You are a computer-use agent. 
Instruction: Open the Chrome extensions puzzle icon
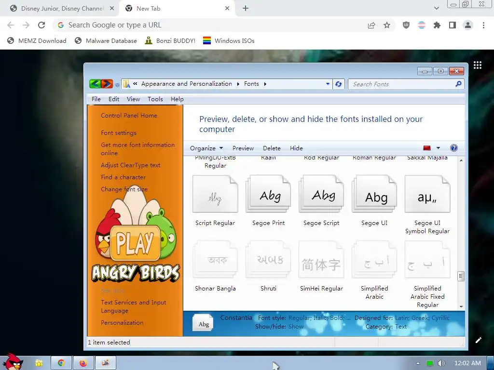(437, 25)
